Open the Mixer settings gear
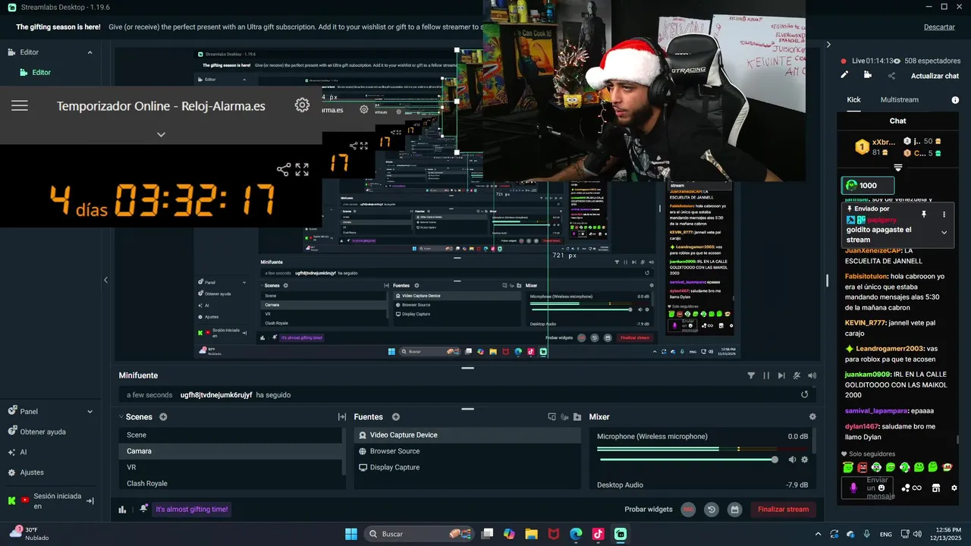Image resolution: width=971 pixels, height=546 pixels. [x=812, y=417]
